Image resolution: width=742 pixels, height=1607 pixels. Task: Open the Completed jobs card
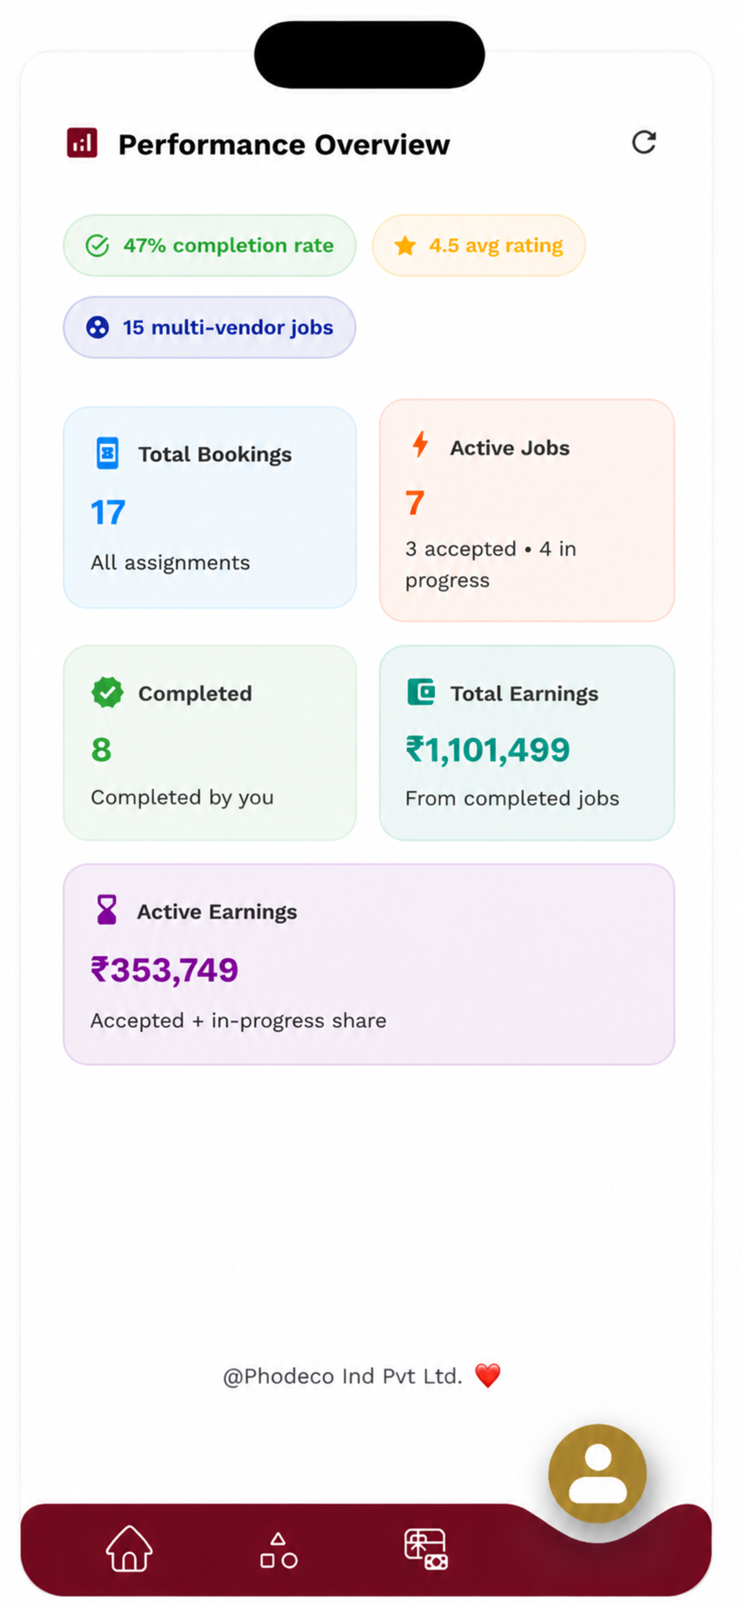[x=210, y=743]
